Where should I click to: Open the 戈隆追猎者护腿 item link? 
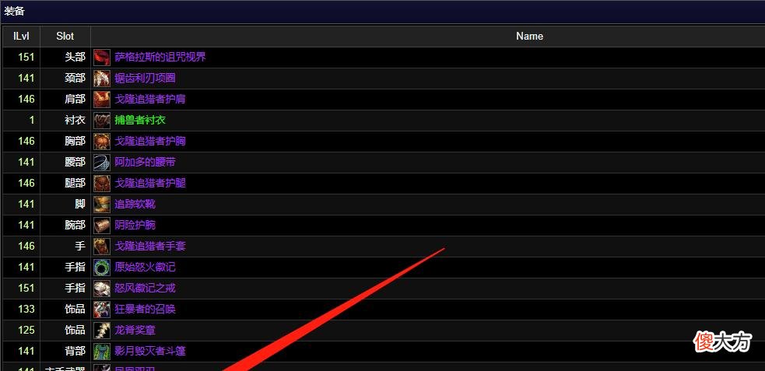(149, 183)
